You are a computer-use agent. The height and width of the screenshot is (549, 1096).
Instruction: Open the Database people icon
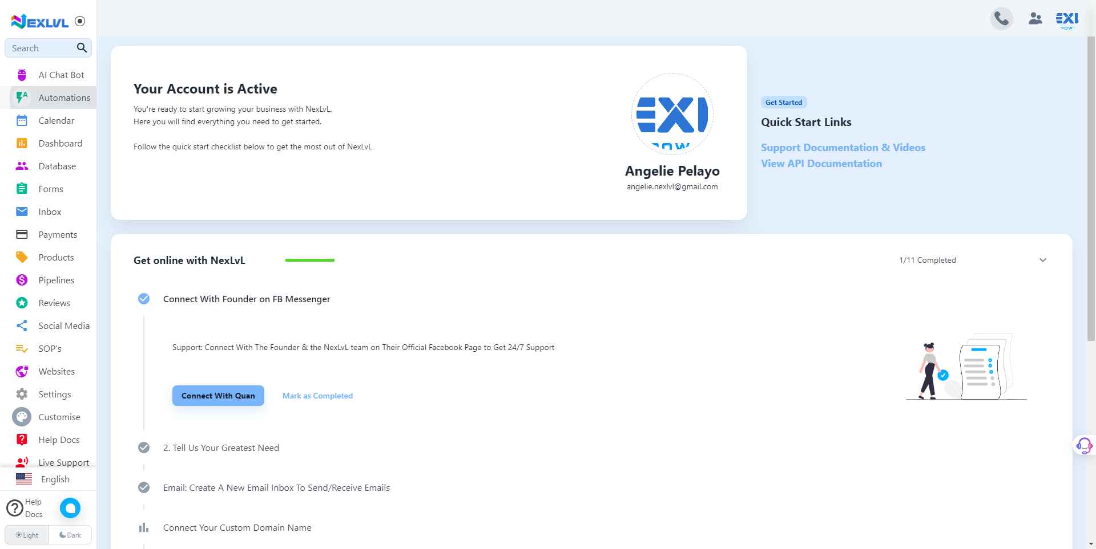pyautogui.click(x=22, y=166)
